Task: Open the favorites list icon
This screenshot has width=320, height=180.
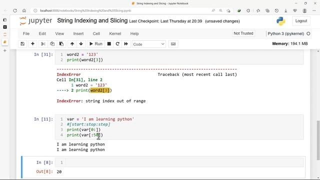Action: coord(258,10)
